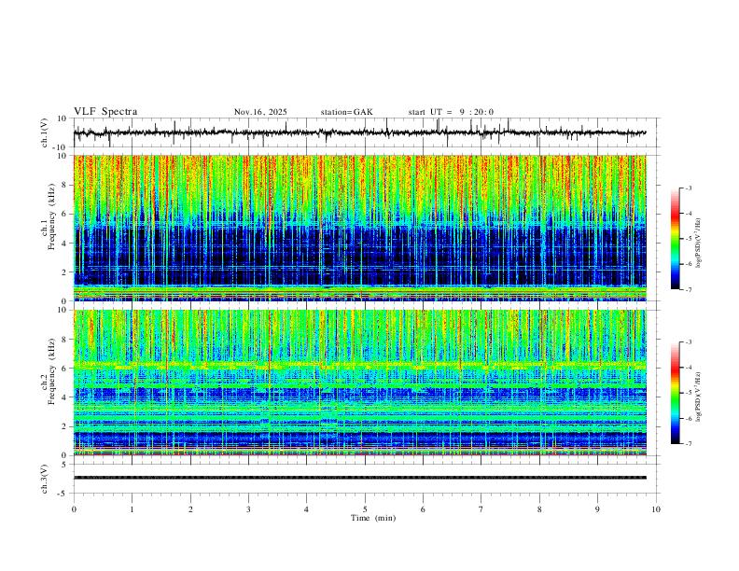Screen dimensions: 739x571
Task: Click the 4 kHz tick label on ch.2 spectrogram
Action: pyautogui.click(x=65, y=397)
